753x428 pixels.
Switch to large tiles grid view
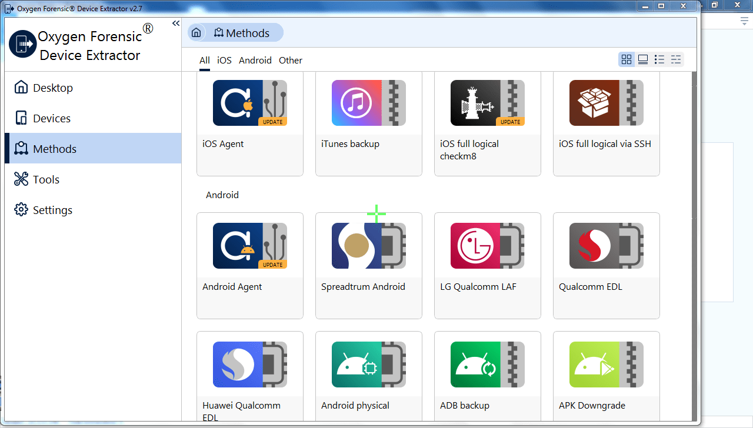[627, 59]
